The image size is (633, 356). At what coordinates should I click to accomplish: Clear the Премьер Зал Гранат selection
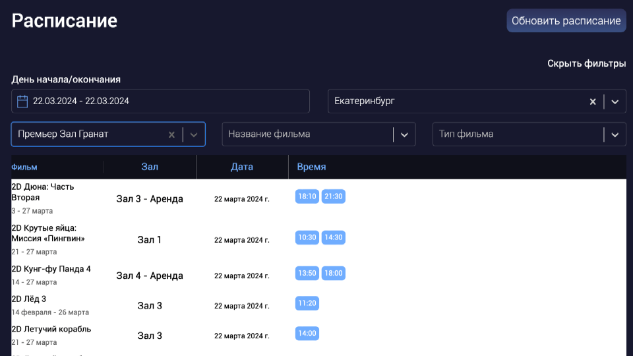point(171,134)
